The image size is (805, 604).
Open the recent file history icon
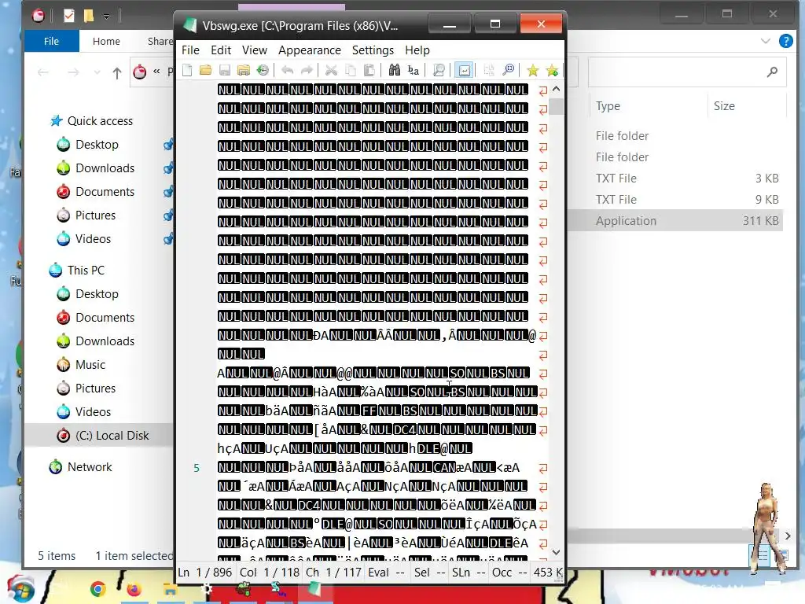263,70
